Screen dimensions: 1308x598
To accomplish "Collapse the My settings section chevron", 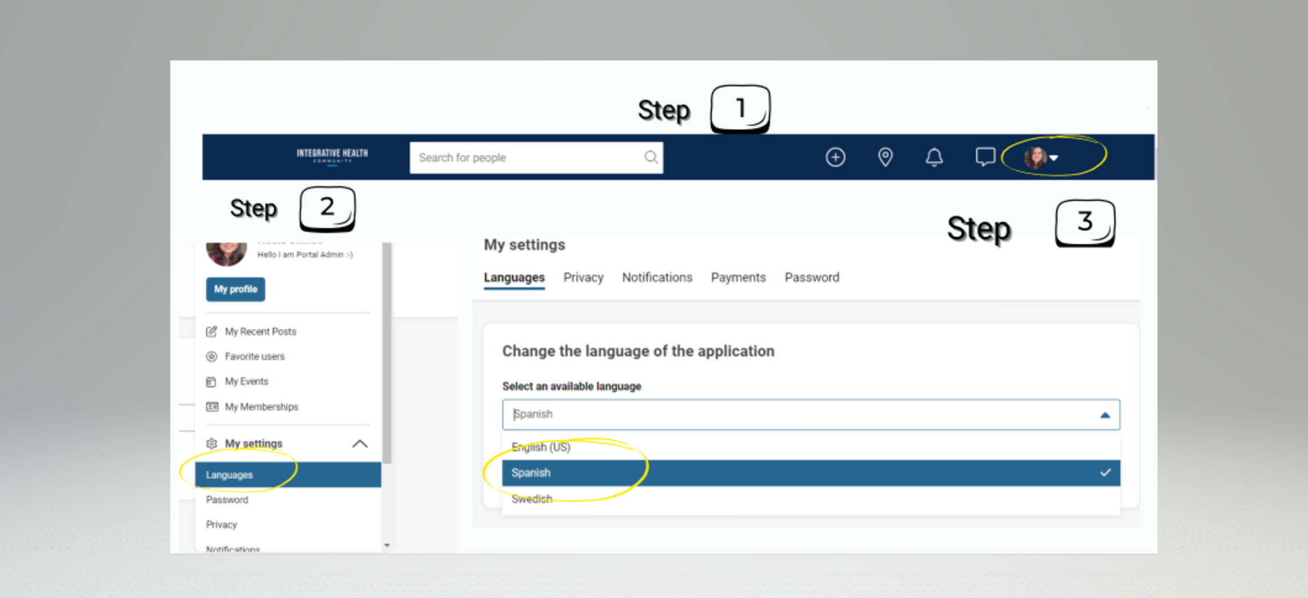I will (x=359, y=444).
